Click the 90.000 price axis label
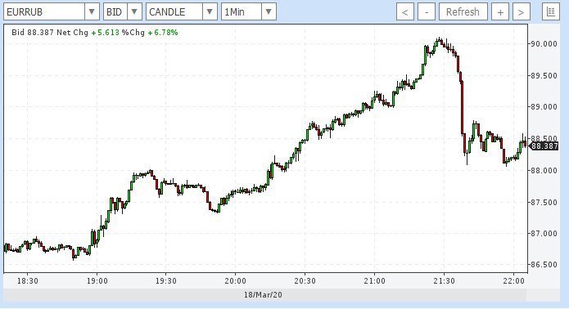Image resolution: width=569 pixels, height=309 pixels. click(544, 44)
